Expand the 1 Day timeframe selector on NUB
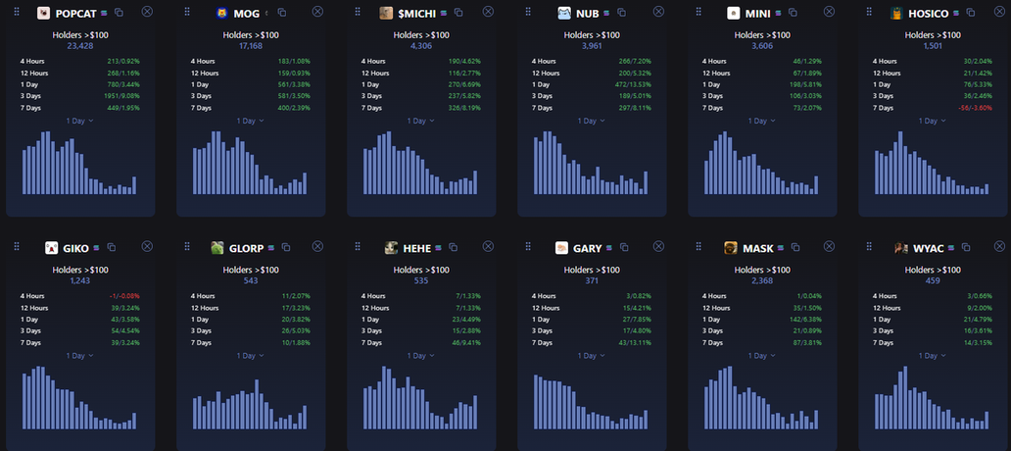This screenshot has width=1011, height=451. point(592,121)
